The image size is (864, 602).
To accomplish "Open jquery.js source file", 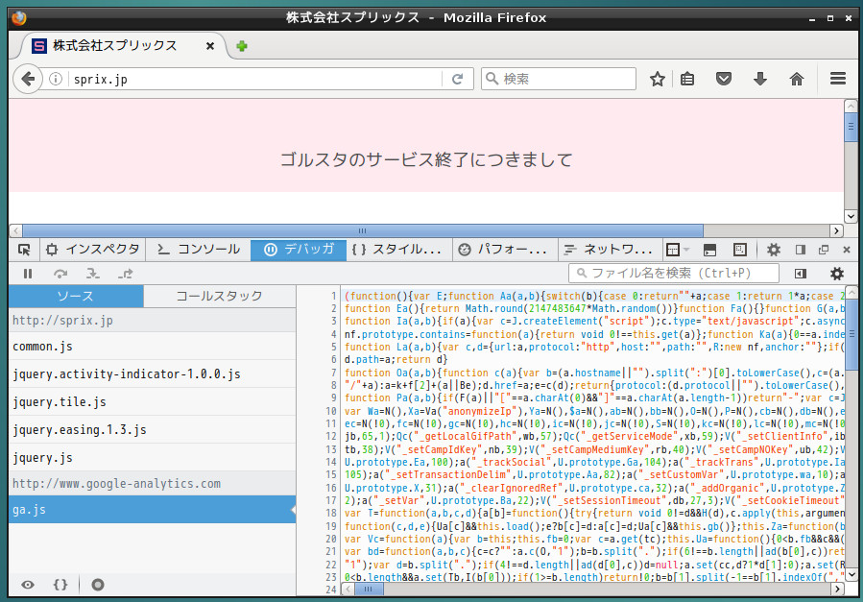I will tap(152, 458).
